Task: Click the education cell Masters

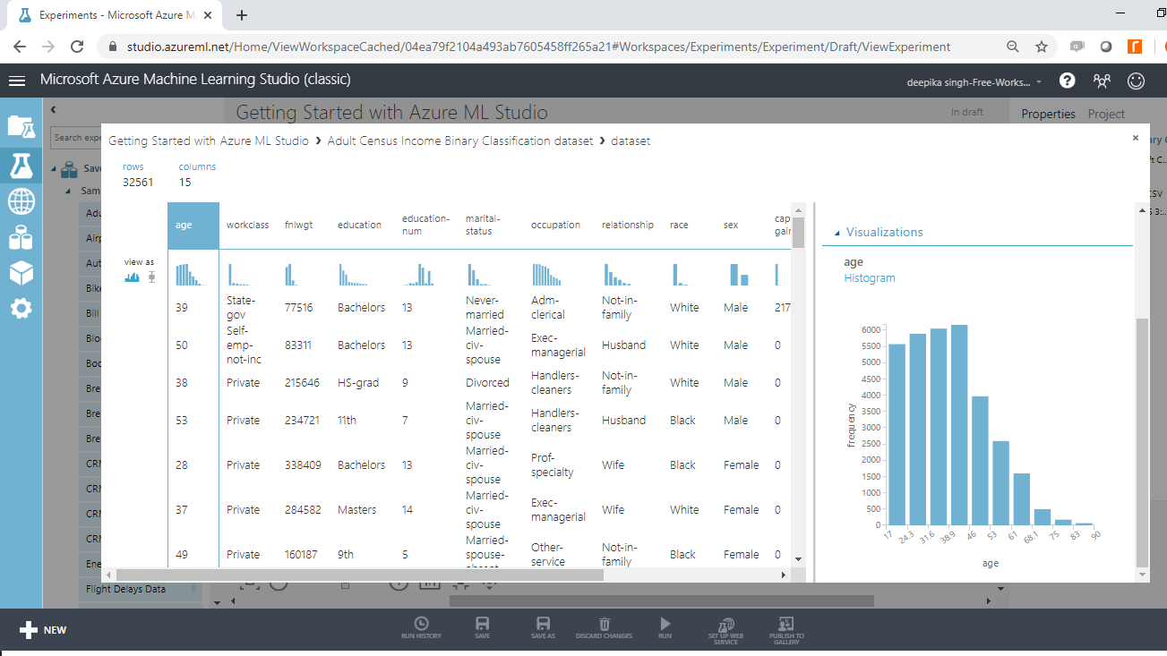Action: [x=356, y=510]
